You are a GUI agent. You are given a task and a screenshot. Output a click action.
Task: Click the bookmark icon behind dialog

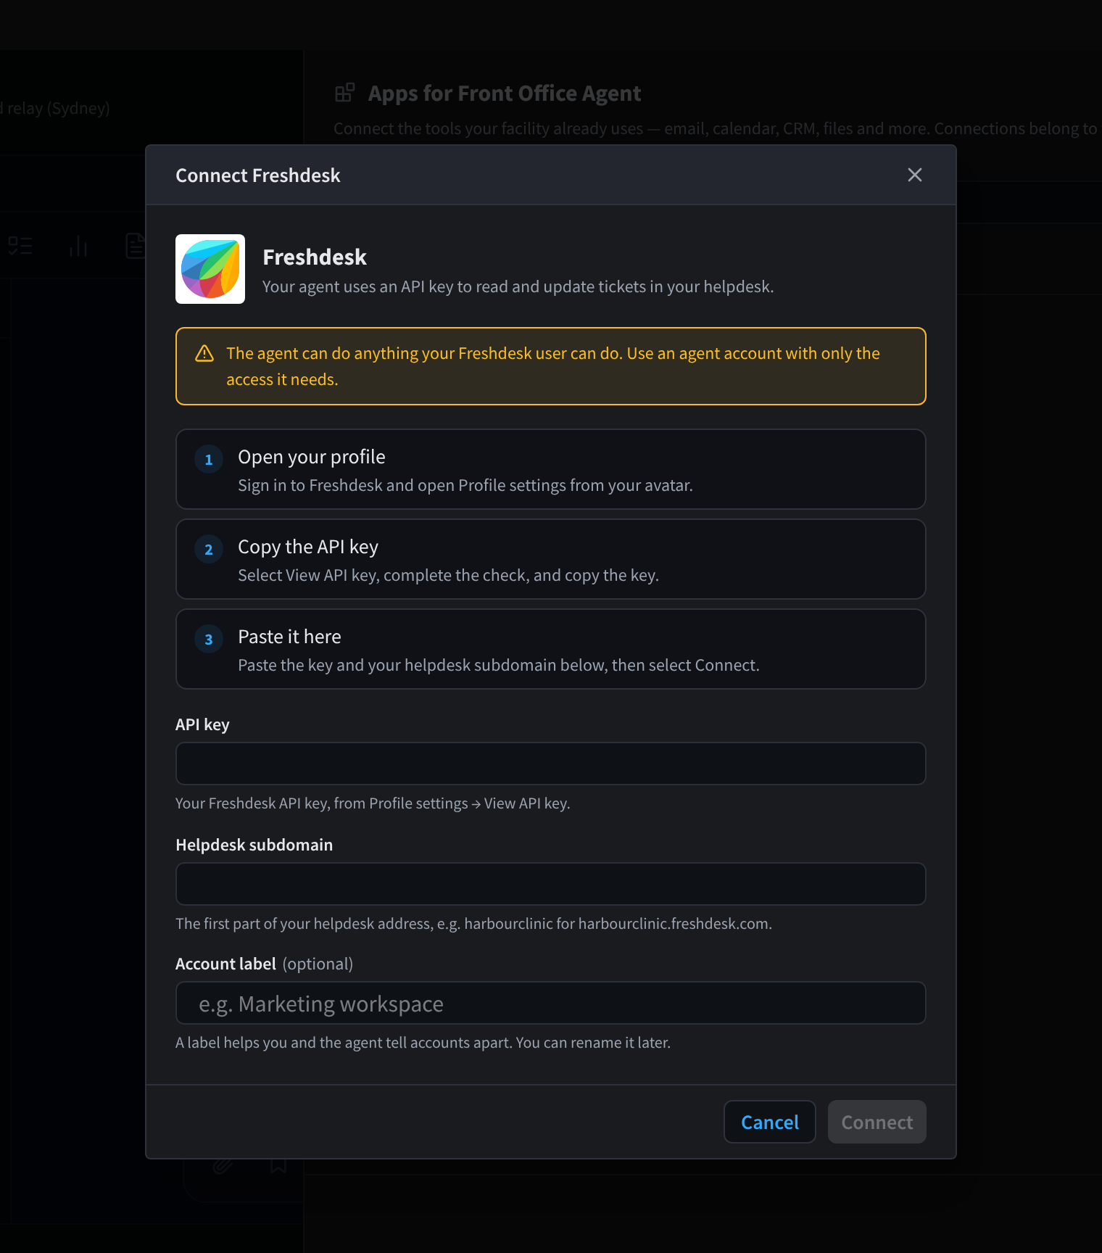click(278, 1166)
